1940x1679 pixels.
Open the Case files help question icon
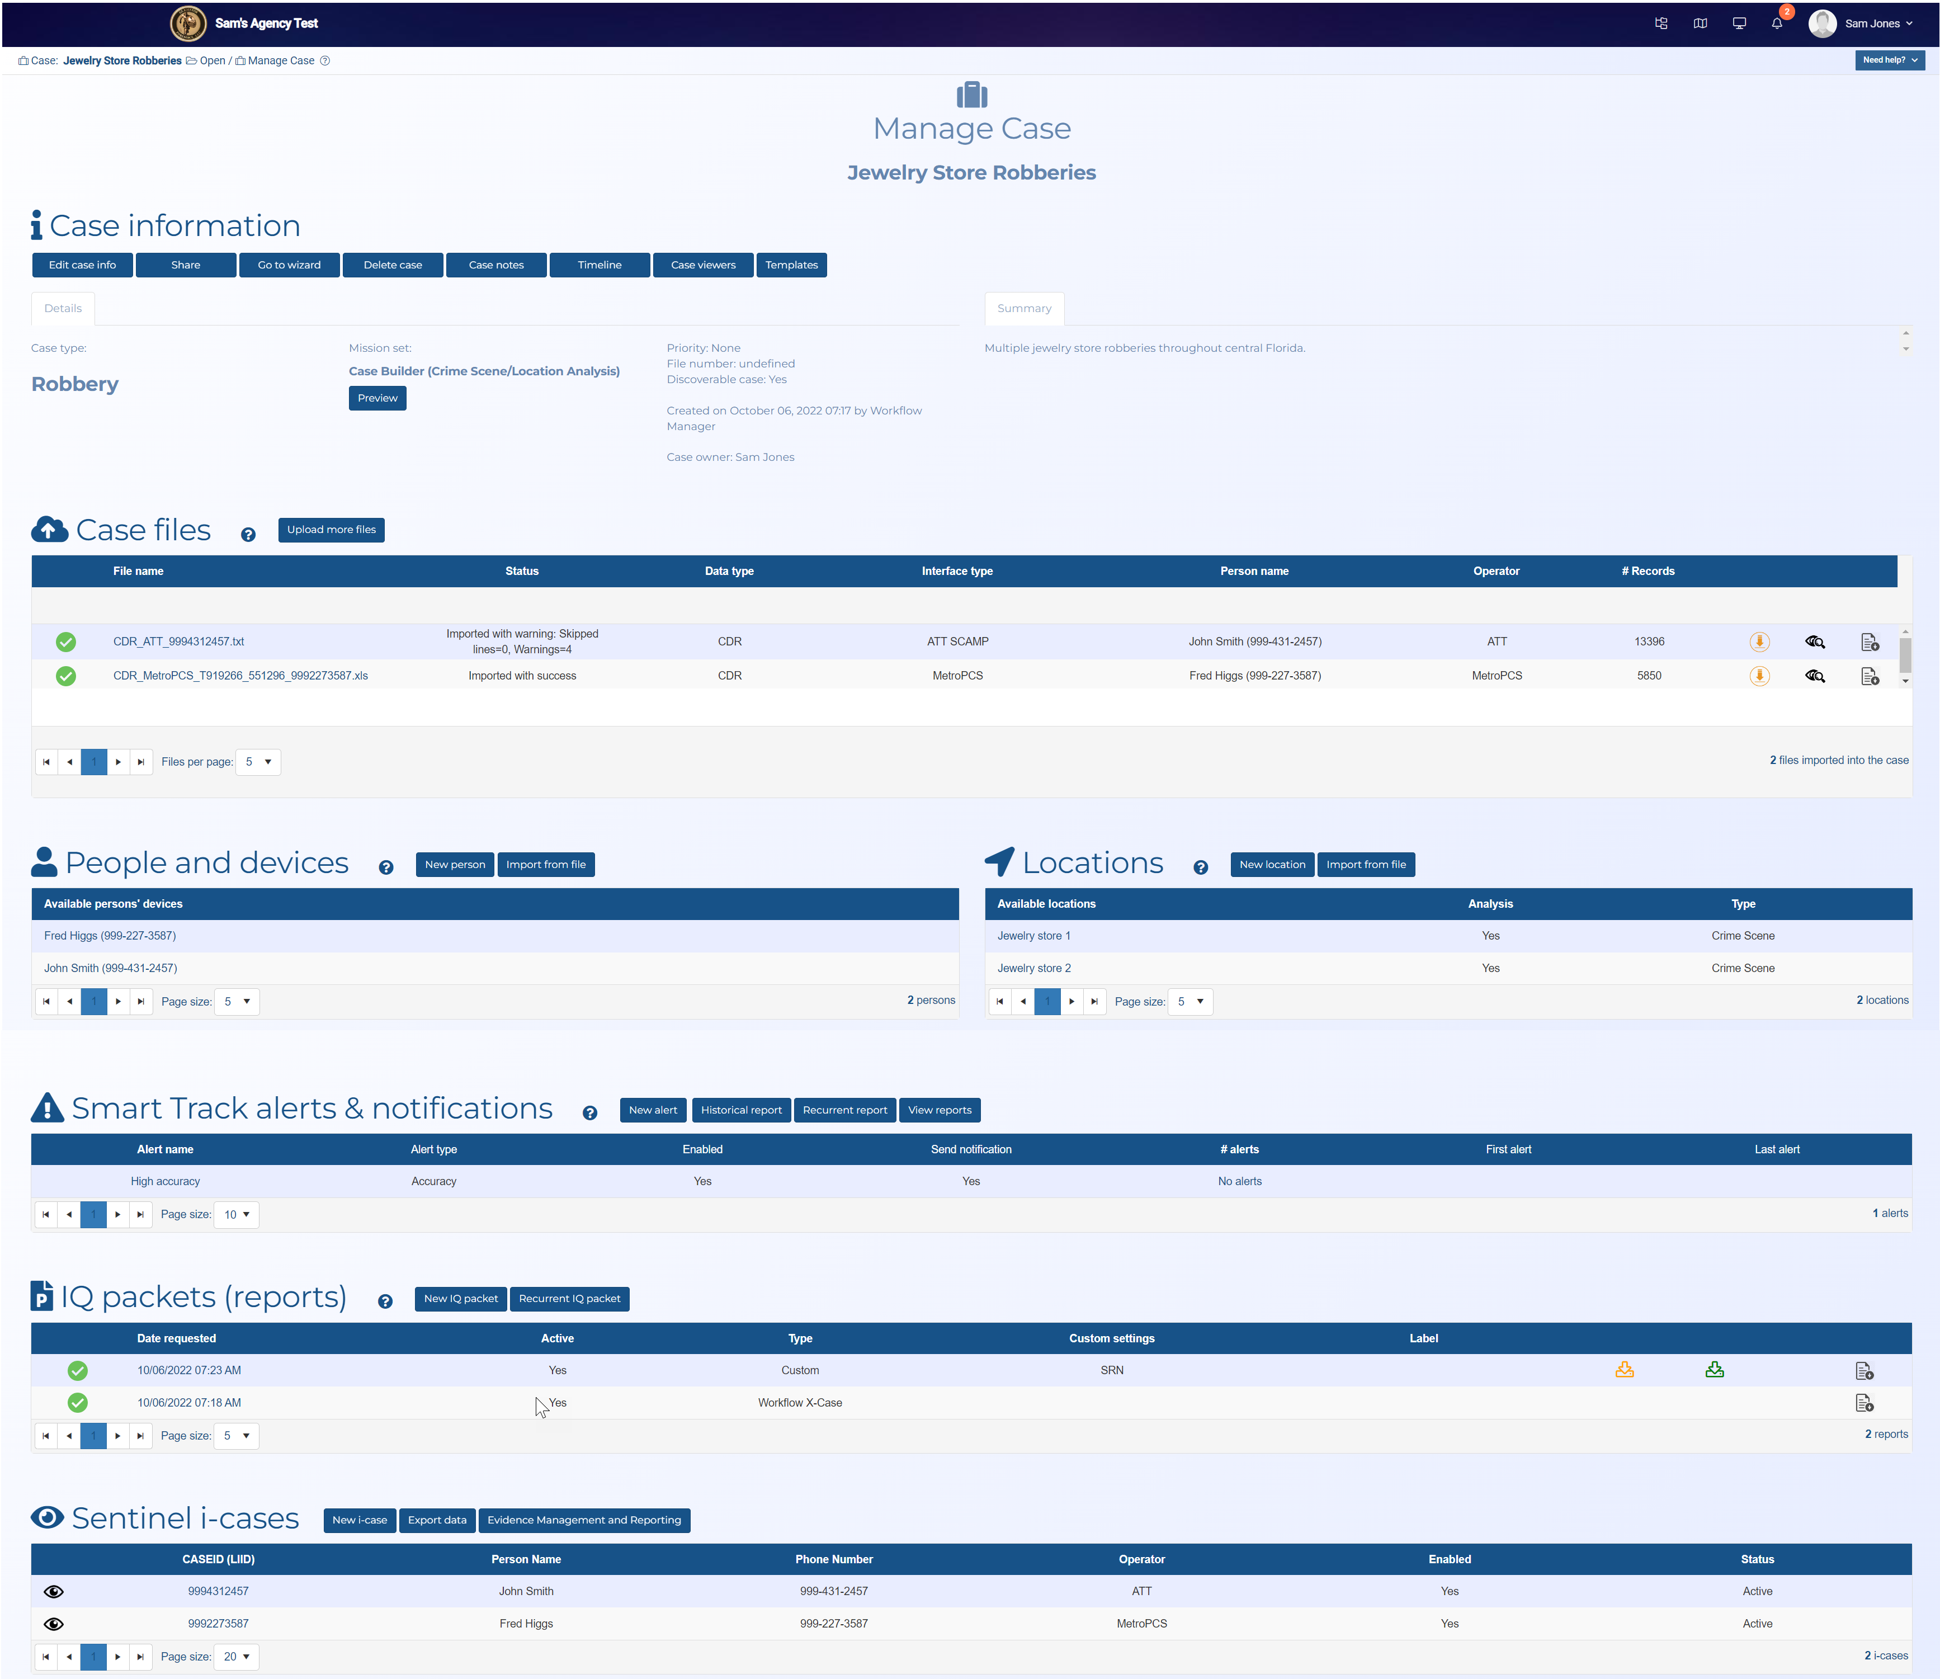248,535
